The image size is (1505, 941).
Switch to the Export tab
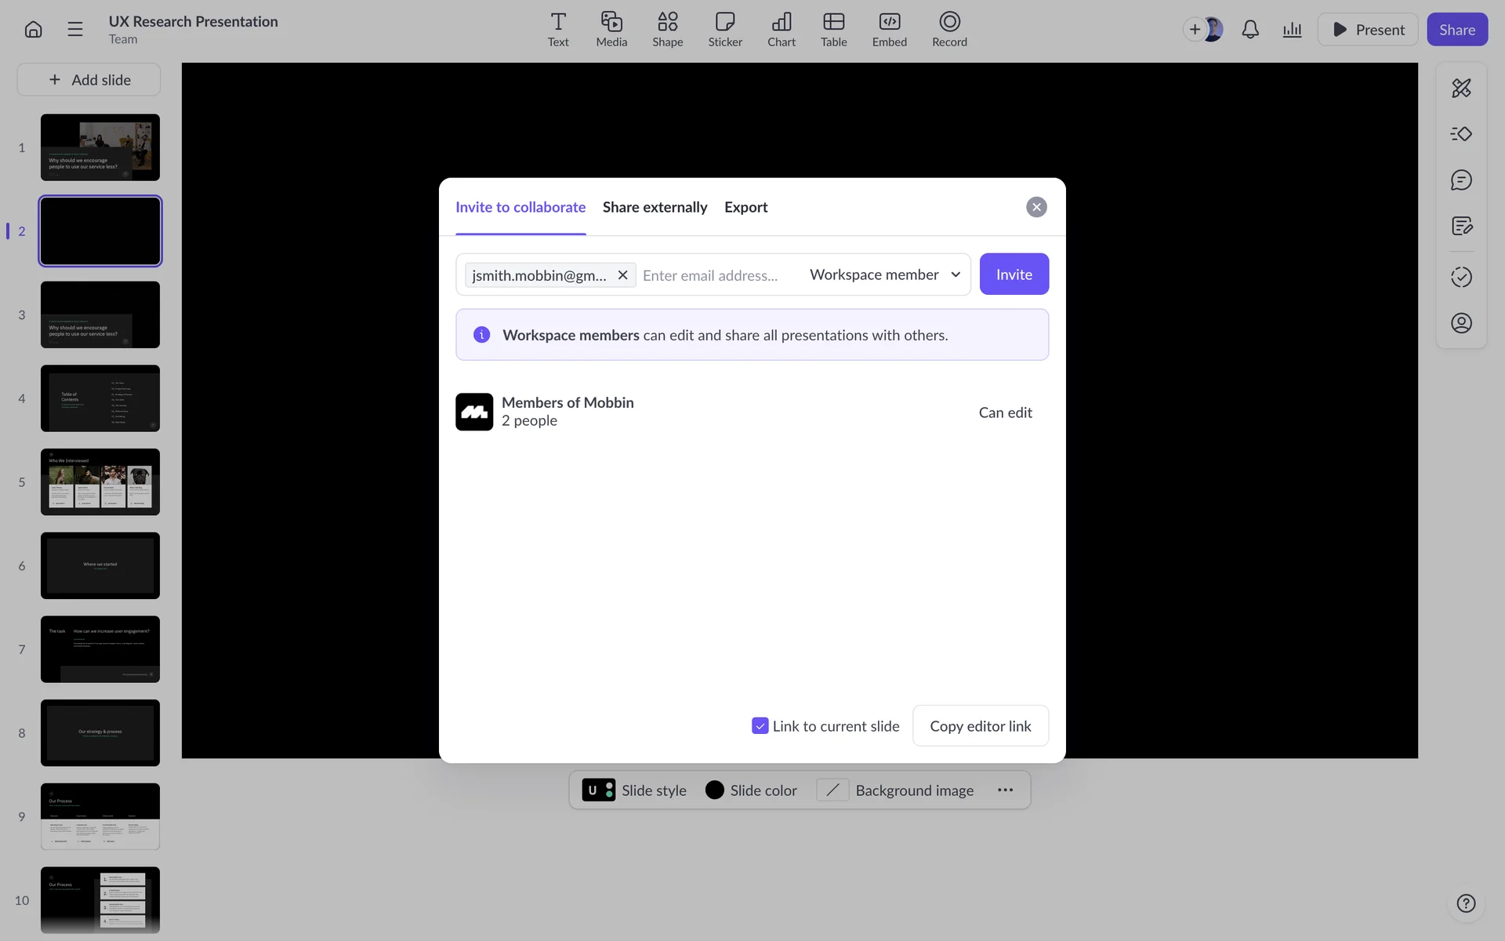click(745, 207)
